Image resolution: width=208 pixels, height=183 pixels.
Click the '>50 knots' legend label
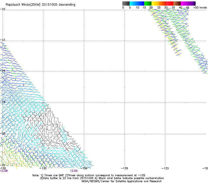click(200, 8)
